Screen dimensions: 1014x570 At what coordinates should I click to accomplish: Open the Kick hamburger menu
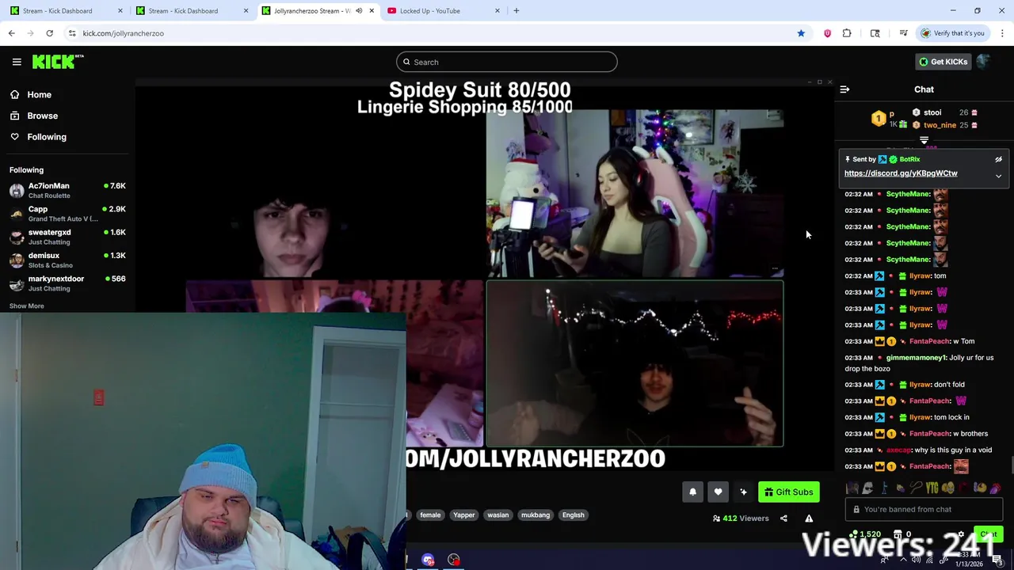pos(17,62)
